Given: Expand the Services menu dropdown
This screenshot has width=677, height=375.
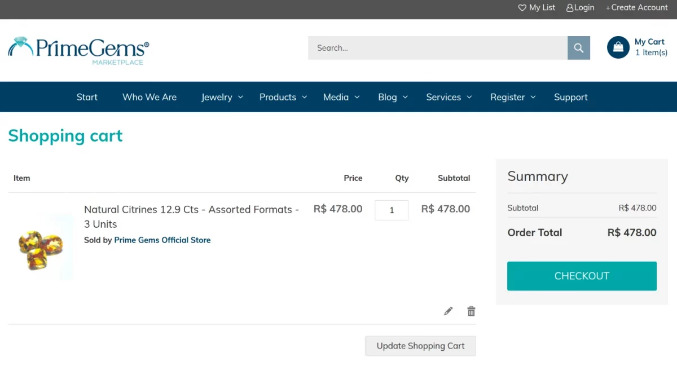Looking at the screenshot, I should pos(449,97).
